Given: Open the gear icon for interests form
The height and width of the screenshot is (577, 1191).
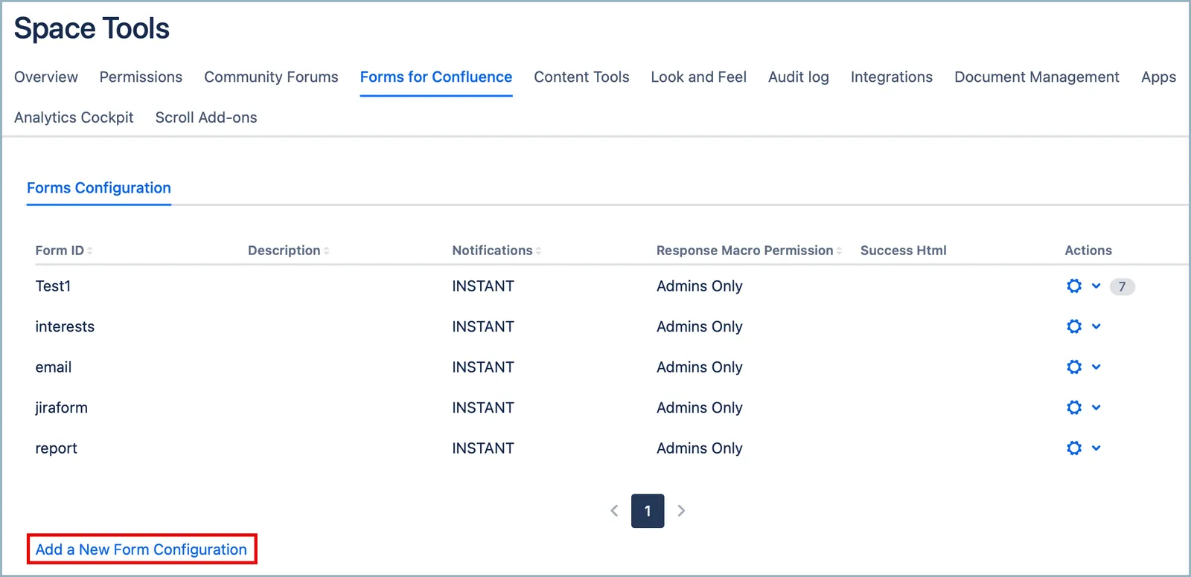Looking at the screenshot, I should coord(1074,326).
